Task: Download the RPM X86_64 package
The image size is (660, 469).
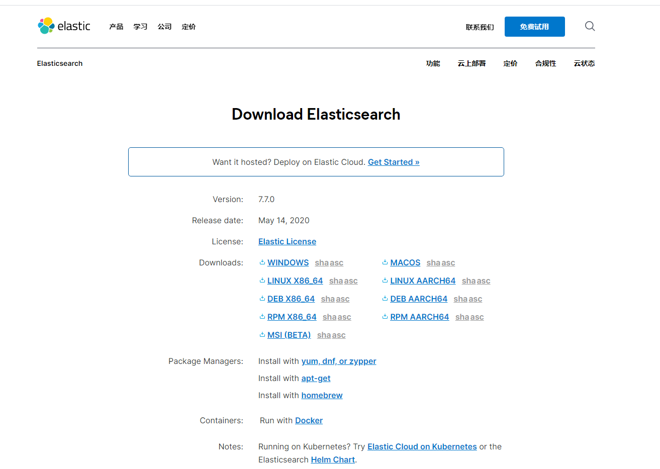Action: [x=292, y=317]
